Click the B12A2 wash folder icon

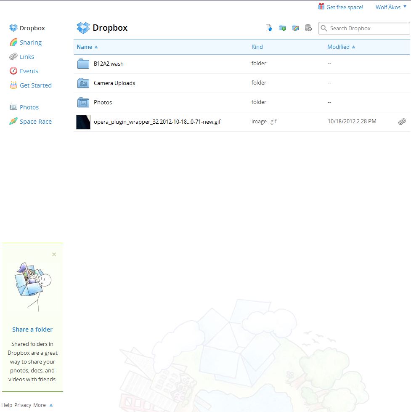coord(83,64)
